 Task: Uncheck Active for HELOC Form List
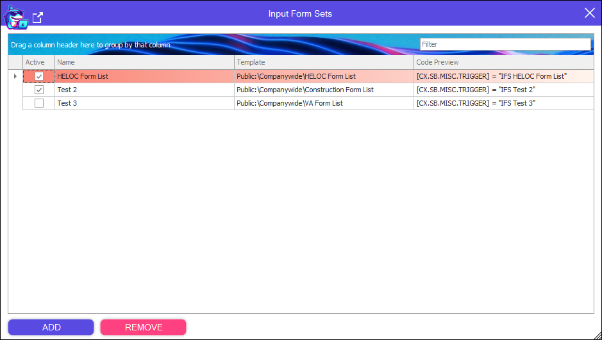click(39, 76)
